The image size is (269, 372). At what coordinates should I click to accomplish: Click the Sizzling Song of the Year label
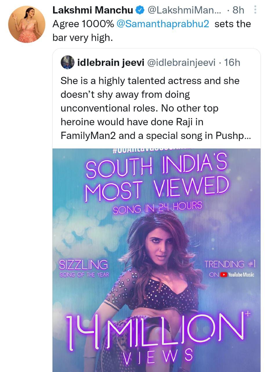pyautogui.click(x=84, y=268)
